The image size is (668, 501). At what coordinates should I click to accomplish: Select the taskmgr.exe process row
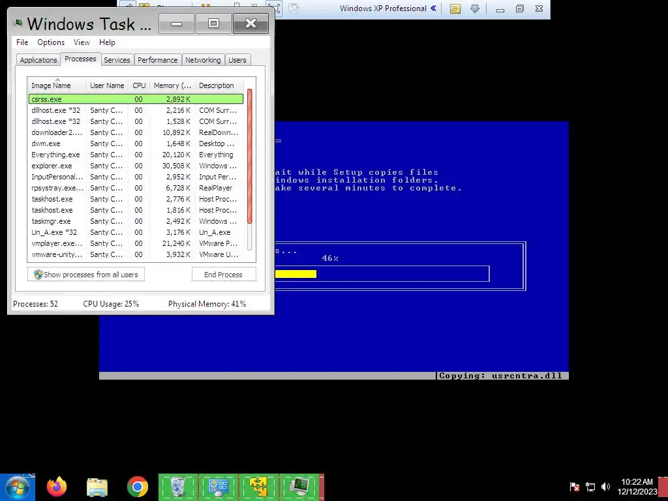[136, 221]
